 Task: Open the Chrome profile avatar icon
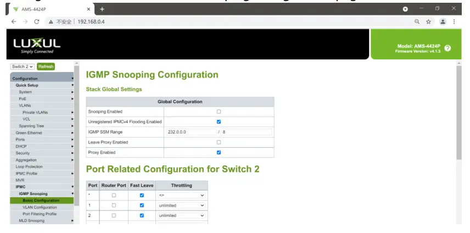[x=443, y=21]
